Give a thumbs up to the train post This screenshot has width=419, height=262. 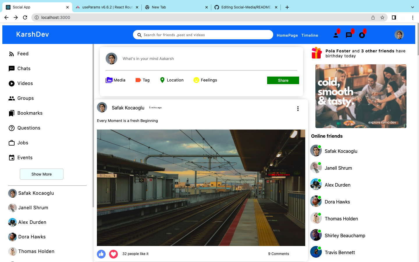[101, 254]
